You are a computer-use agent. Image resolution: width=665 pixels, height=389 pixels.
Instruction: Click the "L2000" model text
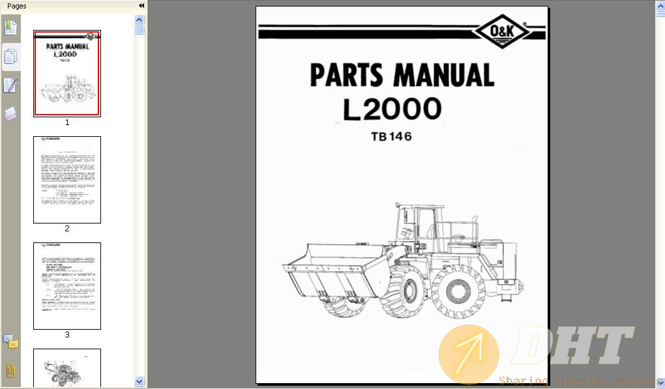392,108
